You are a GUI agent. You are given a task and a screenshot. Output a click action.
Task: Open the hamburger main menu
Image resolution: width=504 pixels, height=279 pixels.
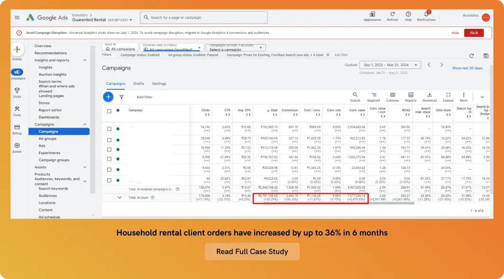17,17
